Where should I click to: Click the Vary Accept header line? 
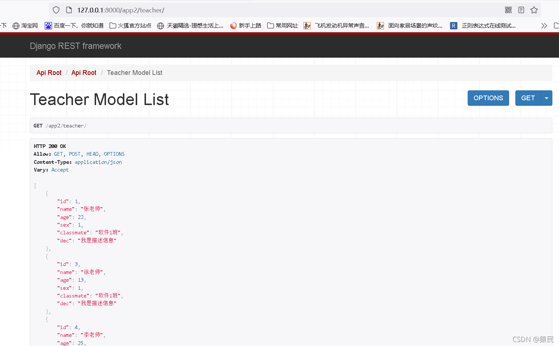[x=51, y=170]
